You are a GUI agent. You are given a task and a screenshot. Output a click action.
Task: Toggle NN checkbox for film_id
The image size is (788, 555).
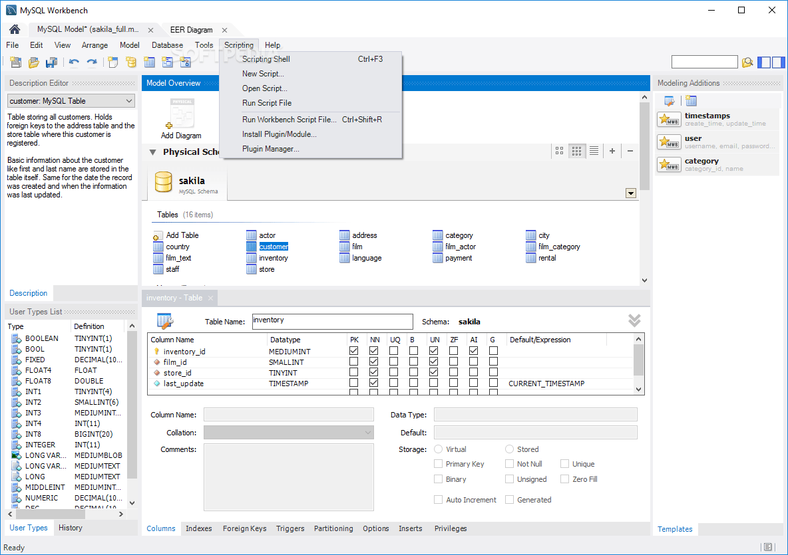click(x=373, y=362)
